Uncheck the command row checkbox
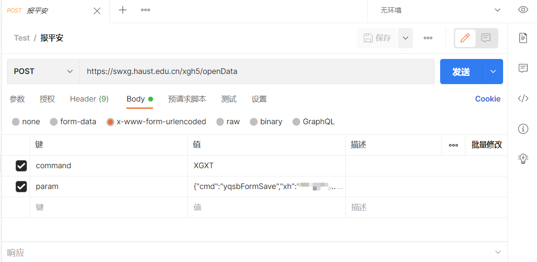537x262 pixels. coord(21,166)
